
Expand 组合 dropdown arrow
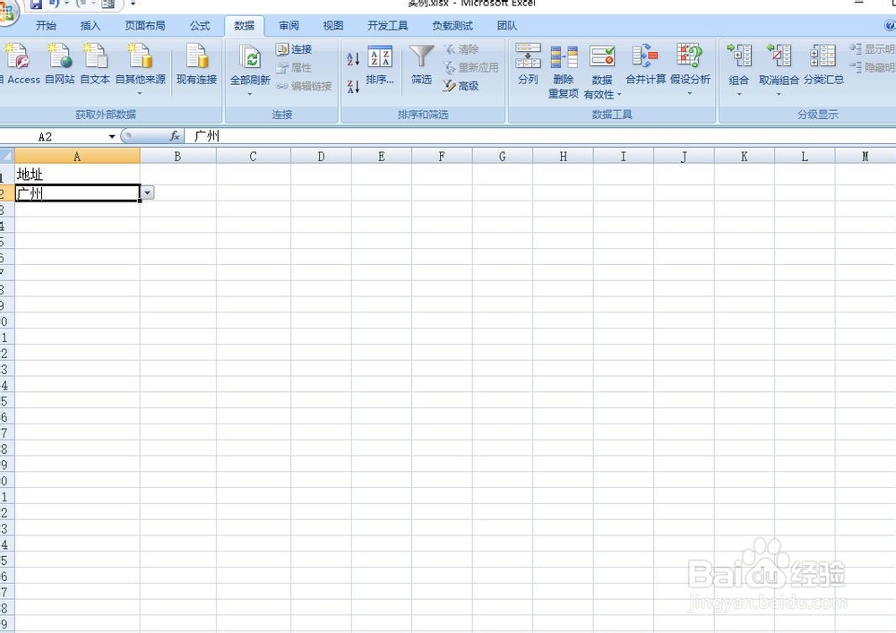tap(739, 94)
